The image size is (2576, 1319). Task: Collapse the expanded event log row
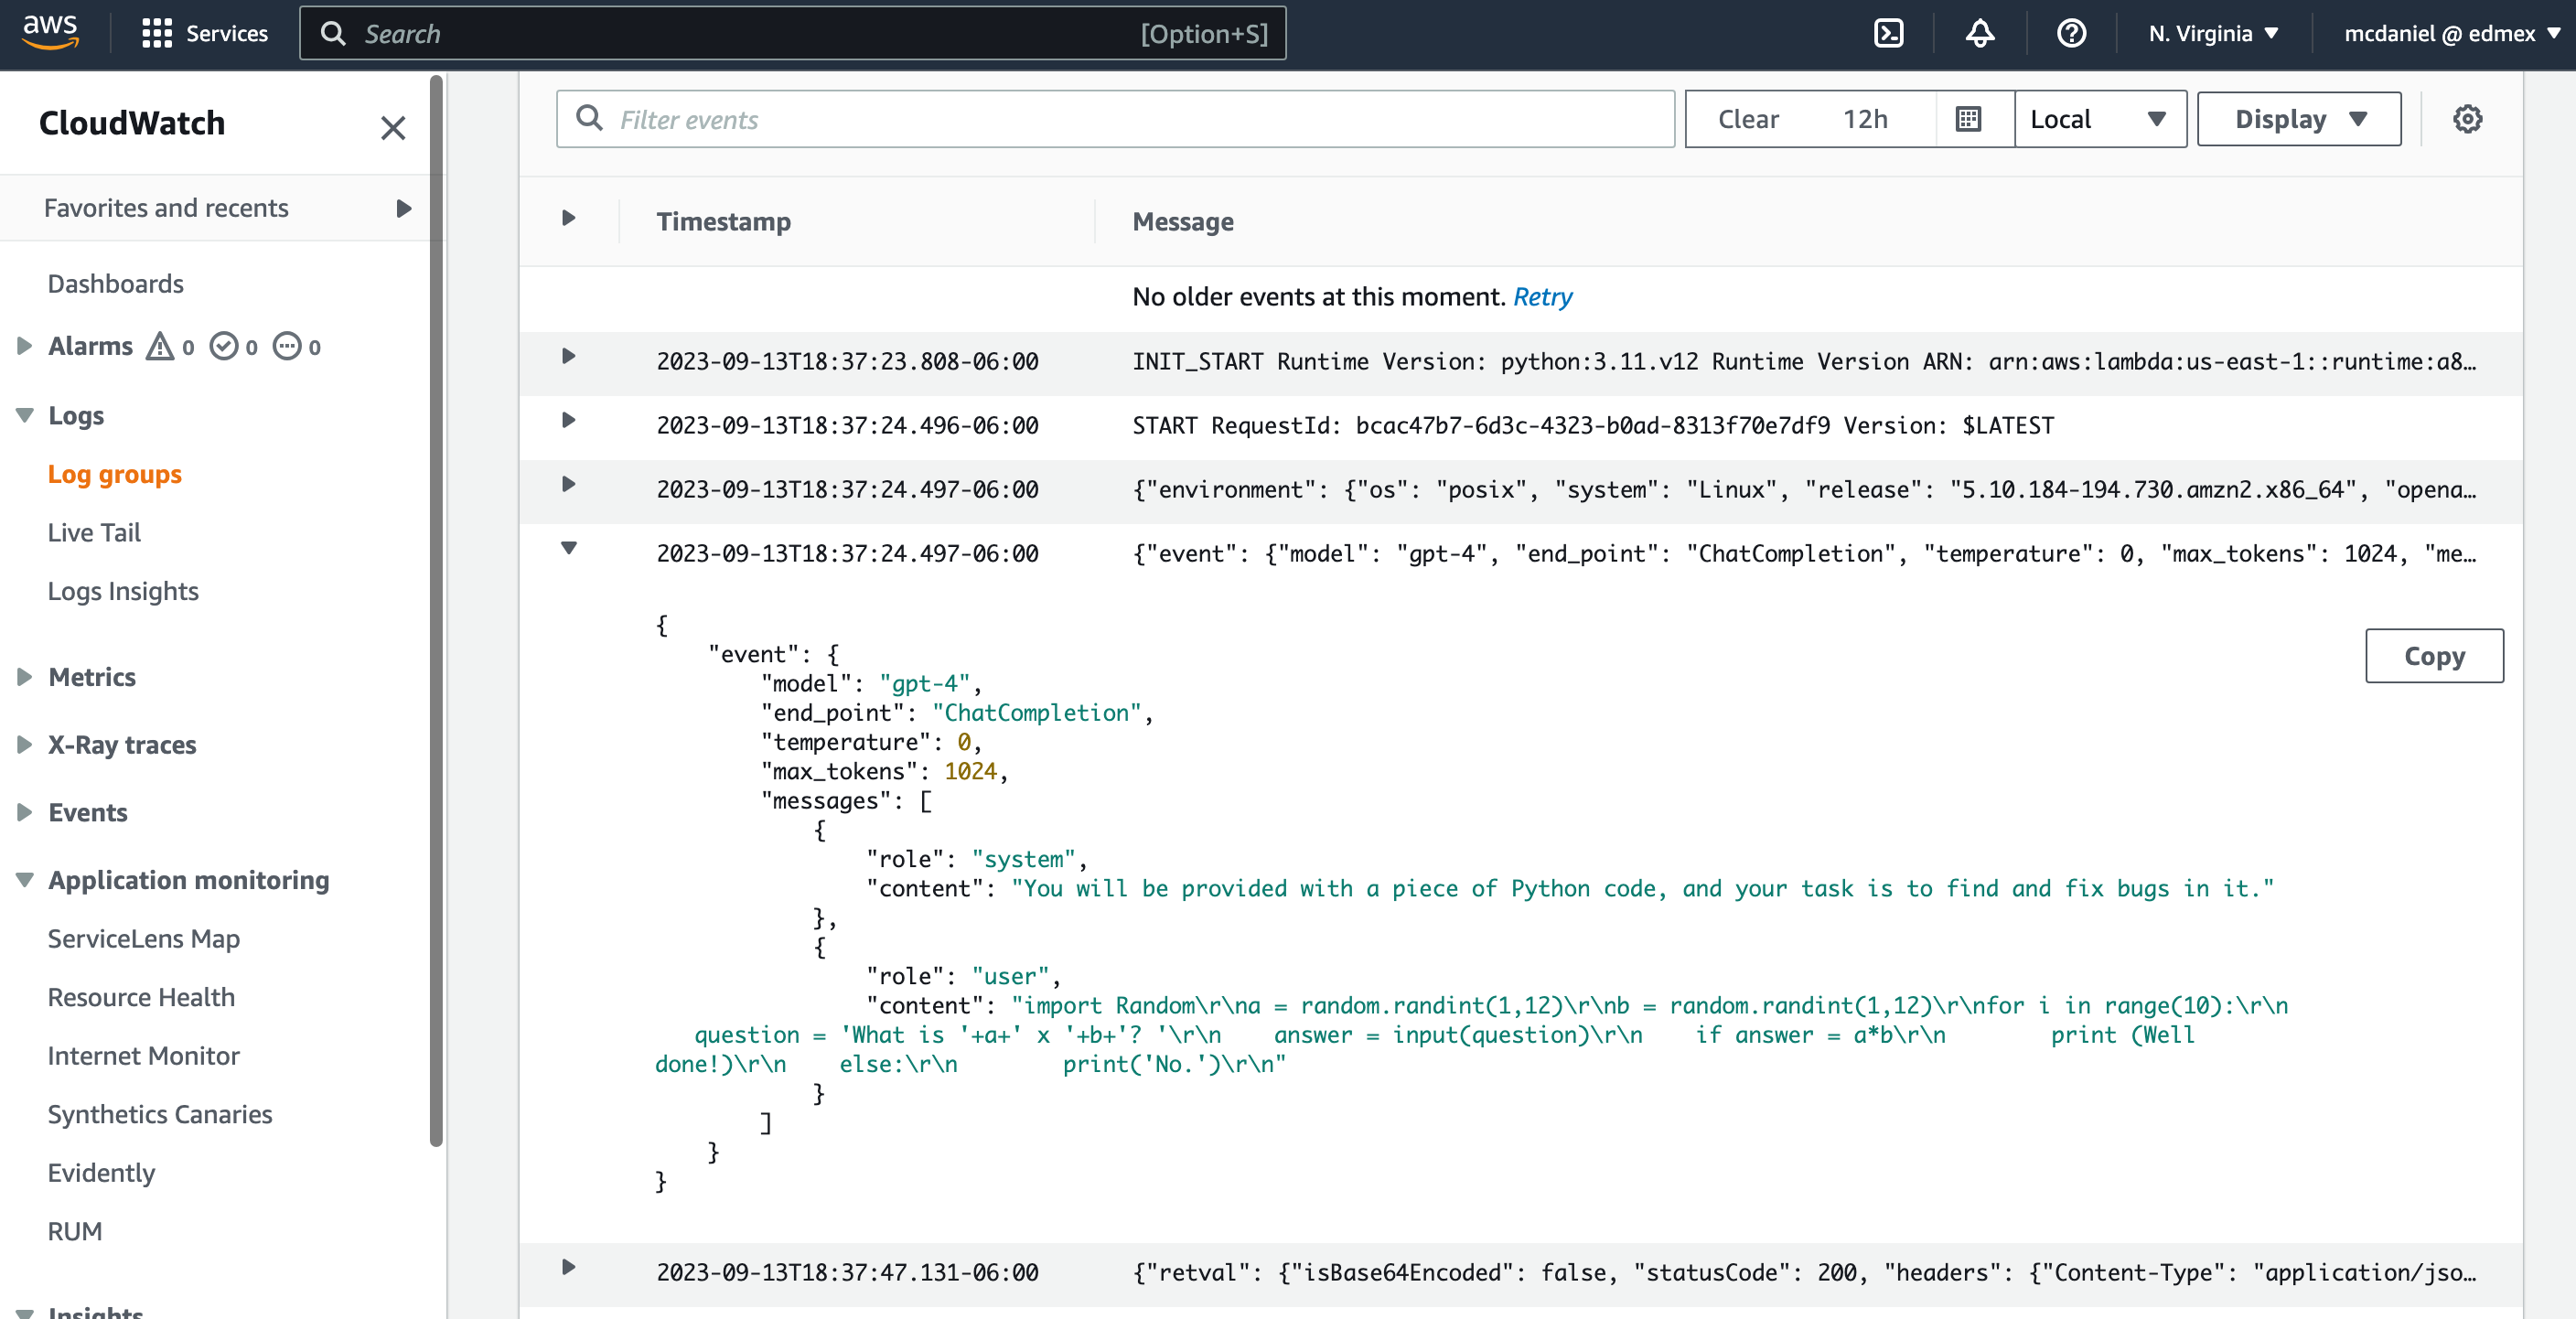[x=569, y=549]
